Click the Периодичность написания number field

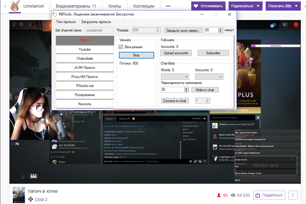[172, 90]
